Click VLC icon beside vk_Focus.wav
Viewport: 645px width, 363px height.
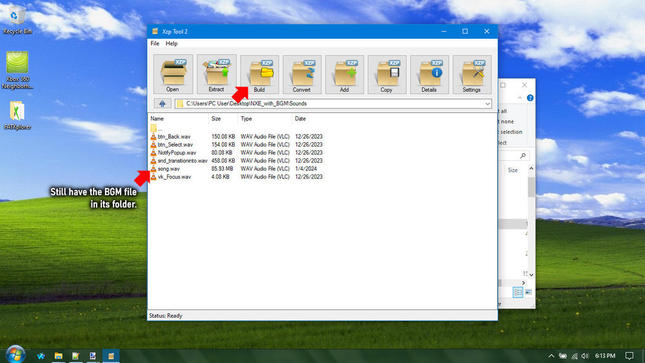[x=154, y=177]
